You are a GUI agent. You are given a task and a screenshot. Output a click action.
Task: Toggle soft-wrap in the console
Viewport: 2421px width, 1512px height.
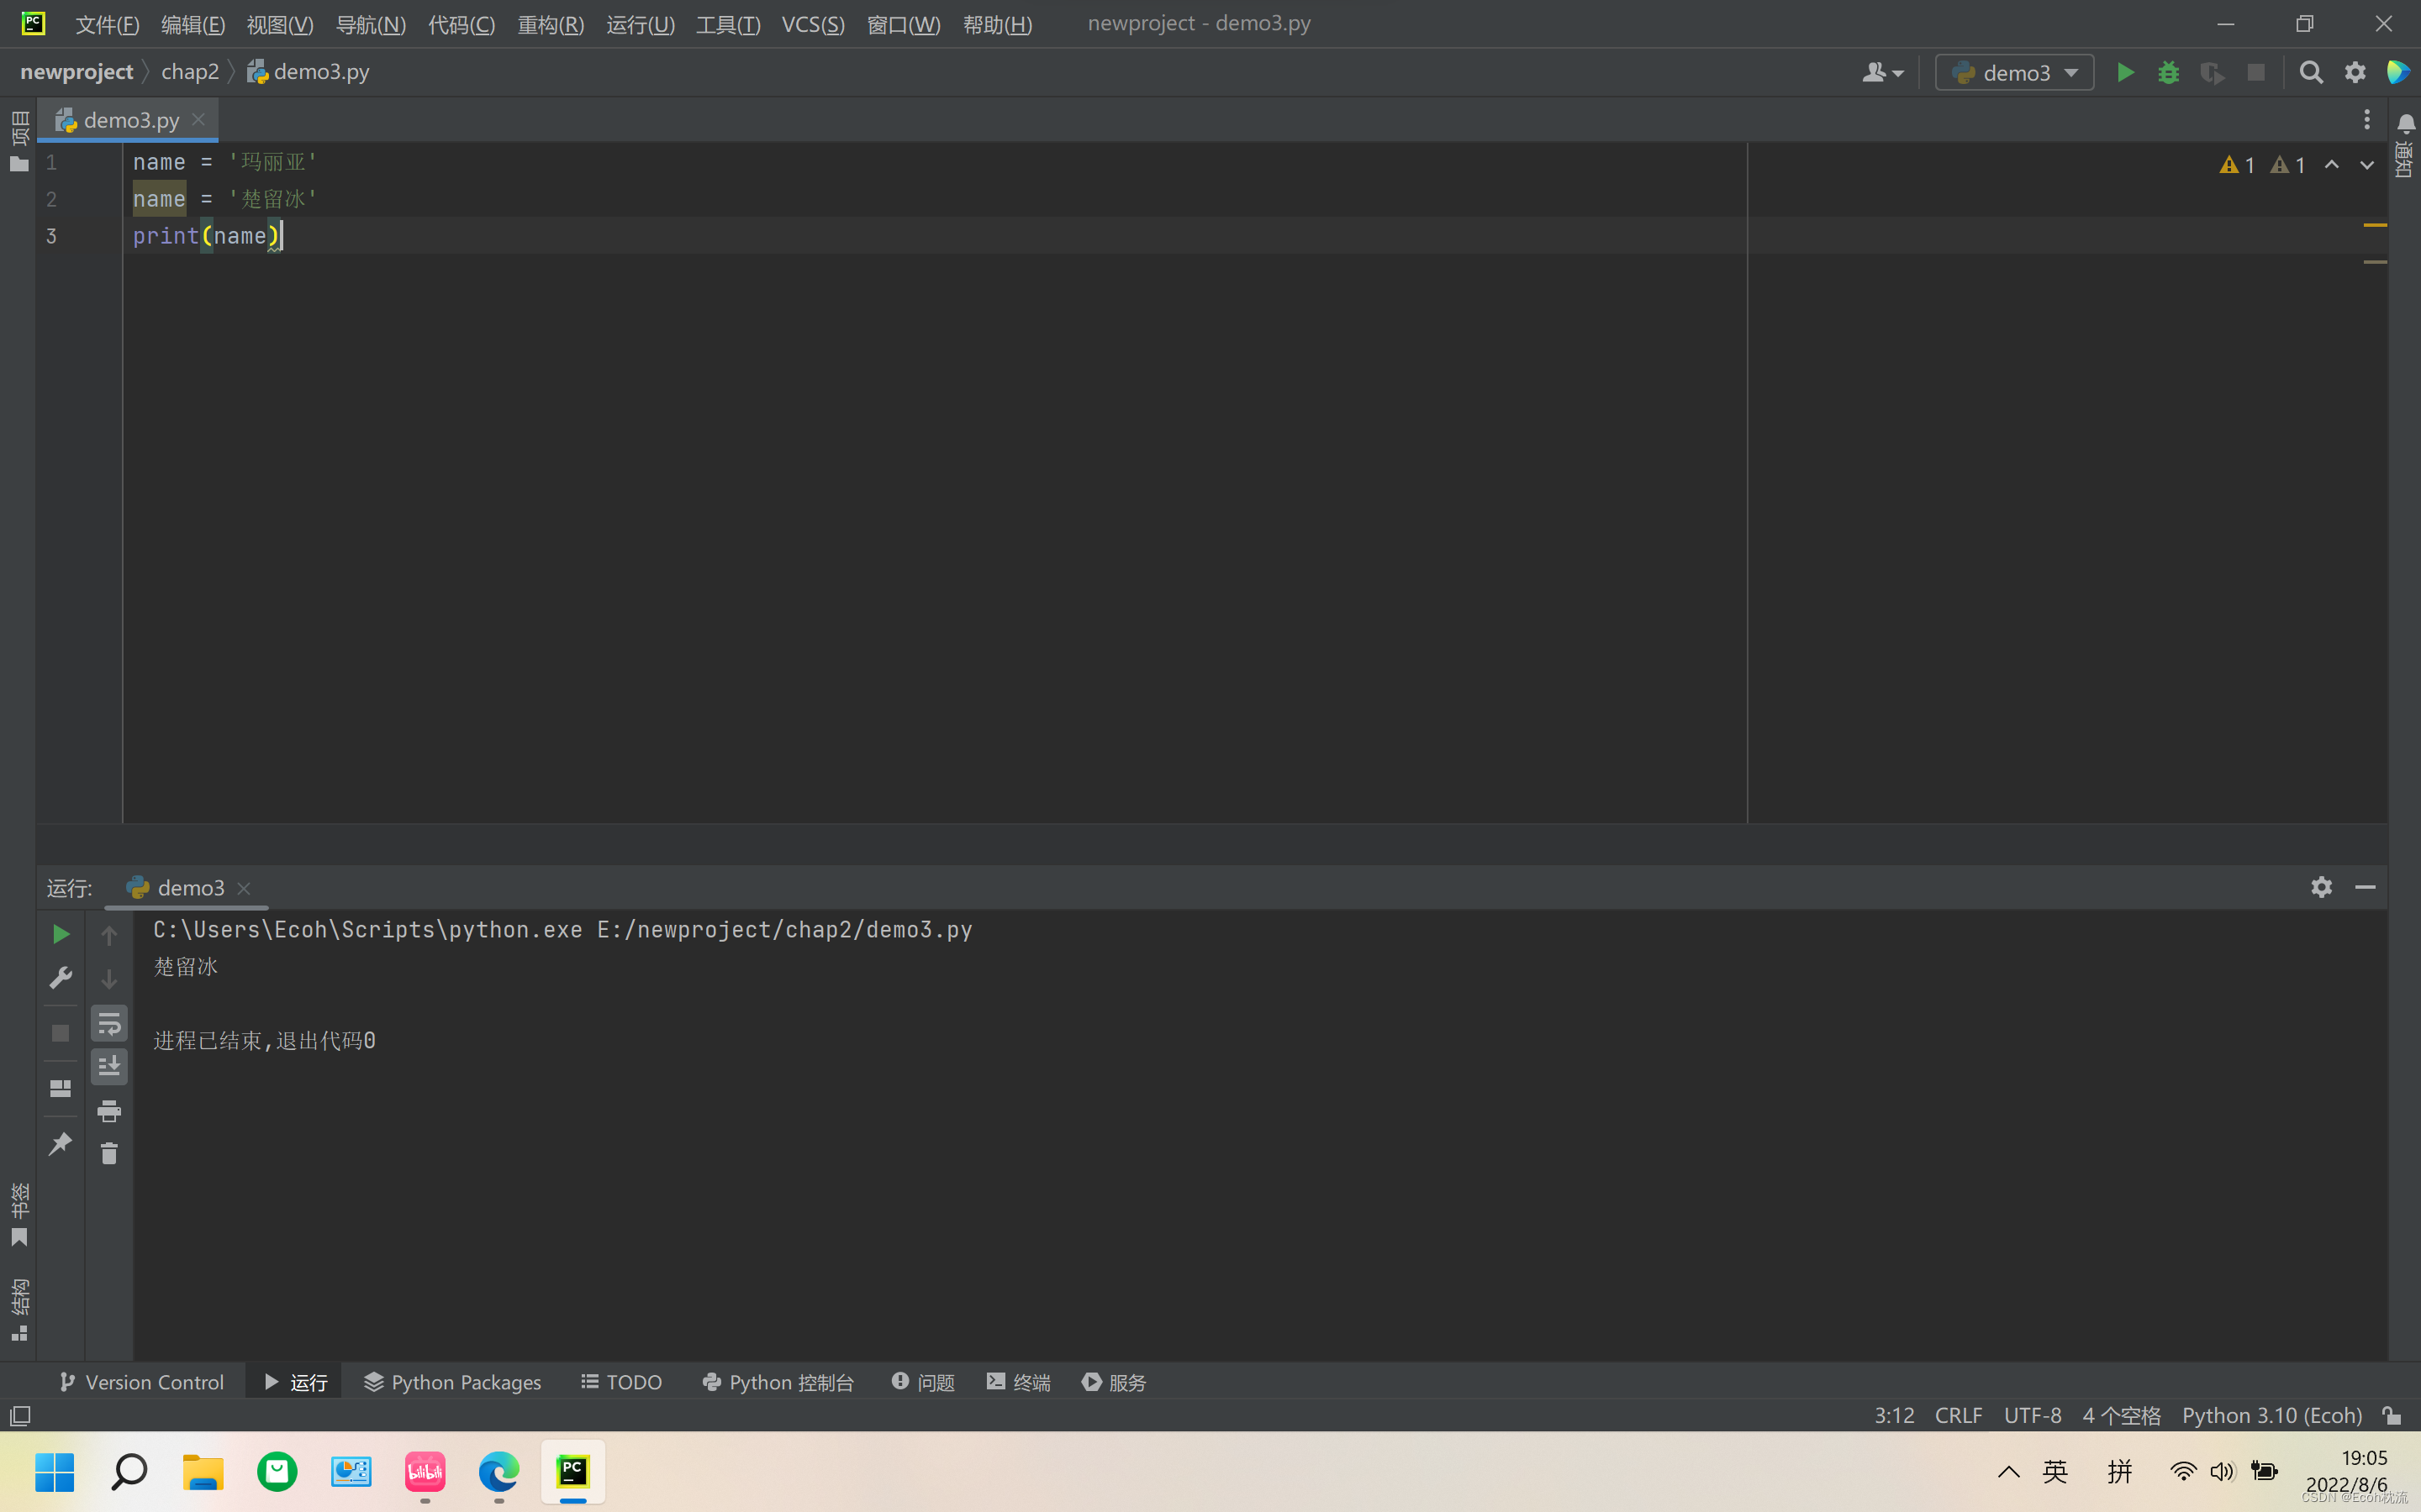pyautogui.click(x=109, y=1023)
